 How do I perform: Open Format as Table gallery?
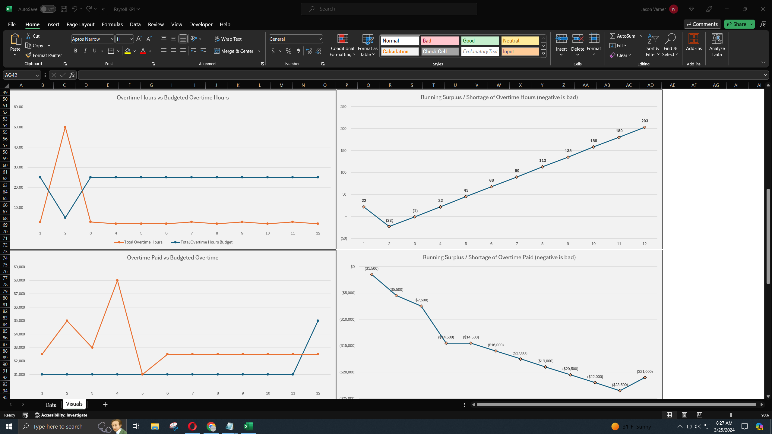tap(368, 45)
